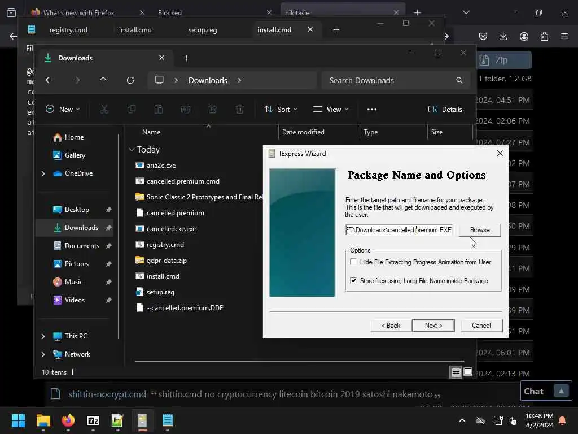Show hidden system tray icons chevron
Viewport: 578px width, 434px height.
point(462,420)
